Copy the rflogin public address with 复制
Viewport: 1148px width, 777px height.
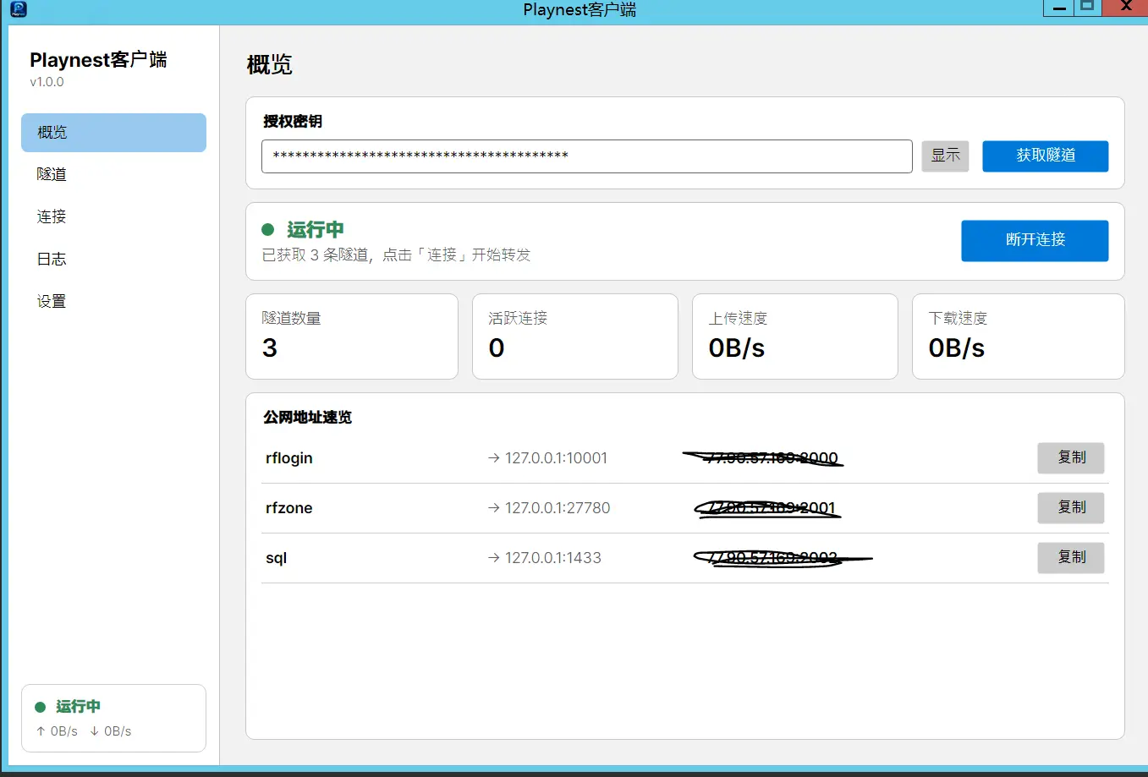(1071, 457)
